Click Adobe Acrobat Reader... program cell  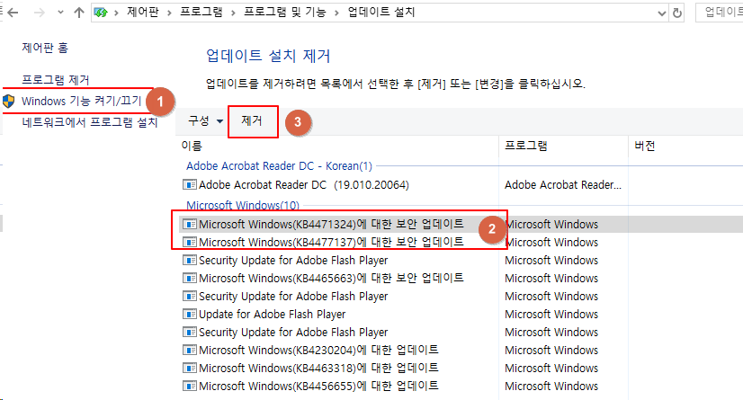563,184
